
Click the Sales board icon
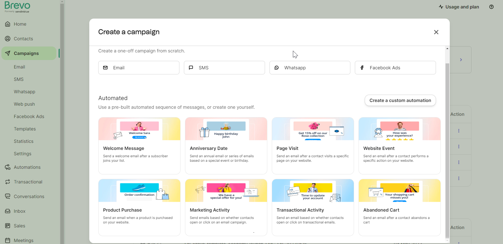[8, 226]
